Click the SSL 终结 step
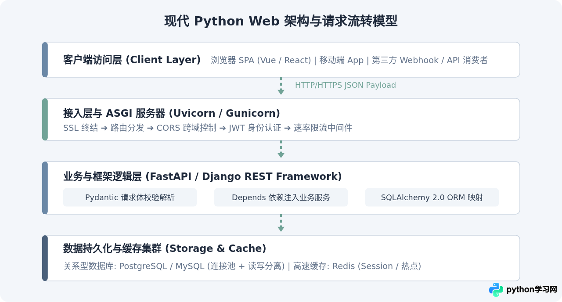The width and height of the screenshot is (562, 302). (x=80, y=128)
